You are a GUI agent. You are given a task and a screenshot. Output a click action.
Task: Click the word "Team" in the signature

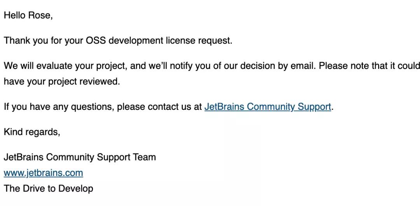click(x=145, y=157)
